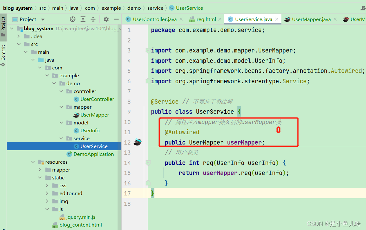Screen dimensions: 366x230
Task: Open Project panel settings gear
Action: pyautogui.click(x=106, y=19)
